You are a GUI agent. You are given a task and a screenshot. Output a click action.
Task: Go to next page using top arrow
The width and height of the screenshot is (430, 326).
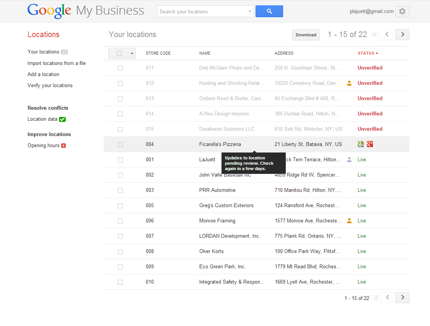pos(402,34)
